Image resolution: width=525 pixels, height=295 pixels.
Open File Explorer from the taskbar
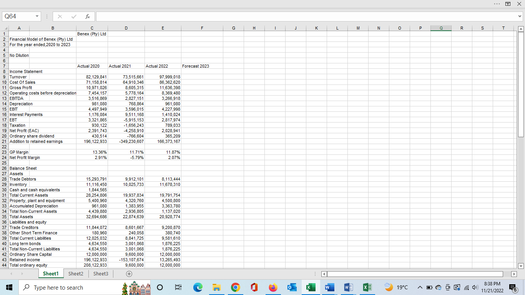pos(216,287)
